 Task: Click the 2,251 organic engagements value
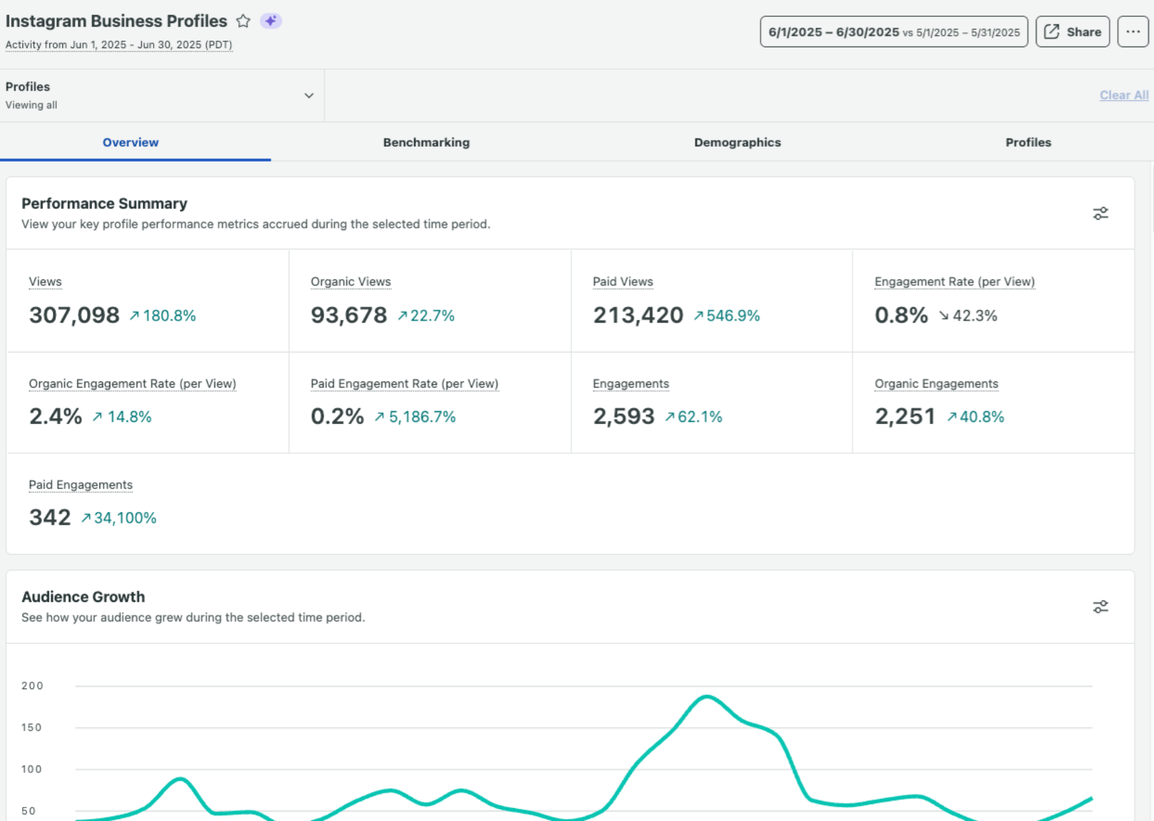coord(905,417)
